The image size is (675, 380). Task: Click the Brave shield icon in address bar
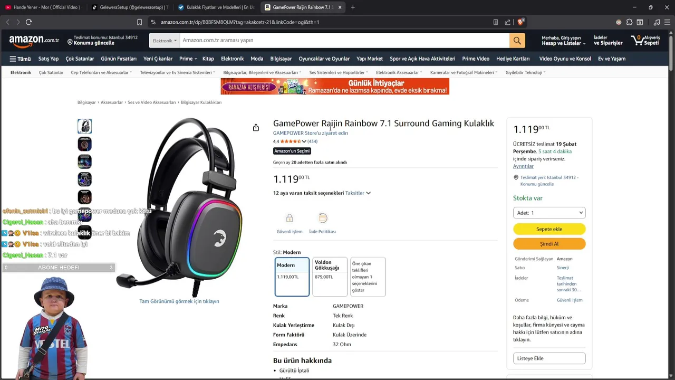[x=520, y=22]
